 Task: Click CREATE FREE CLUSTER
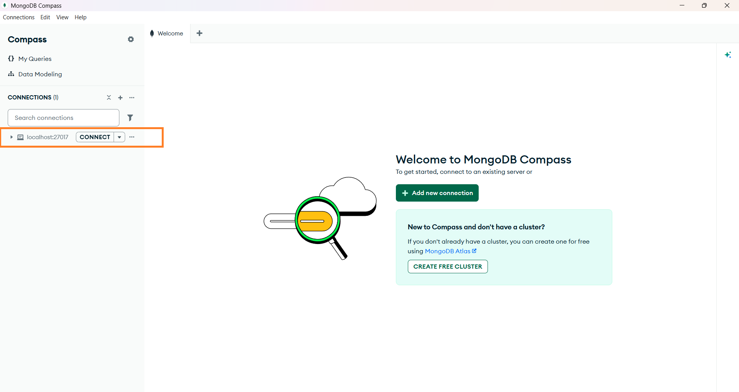447,266
